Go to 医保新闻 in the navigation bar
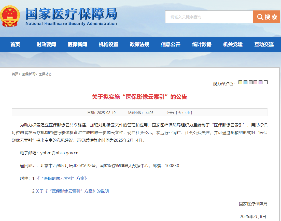 pos(77,45)
